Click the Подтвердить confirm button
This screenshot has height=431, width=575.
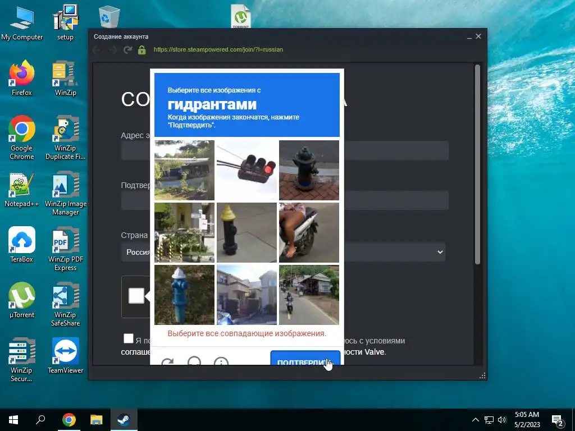point(305,357)
